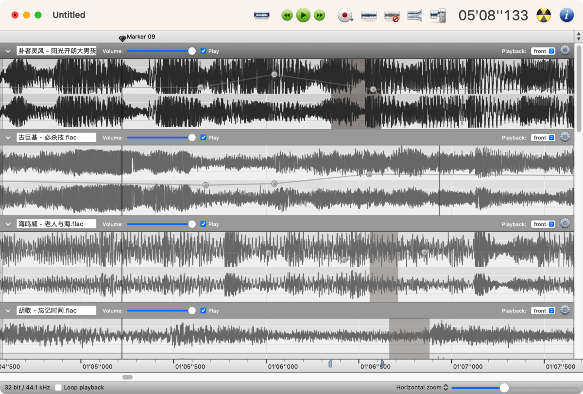
Task: Open settings gear for 海鸣威 - 老人与海 track
Action: [x=565, y=223]
